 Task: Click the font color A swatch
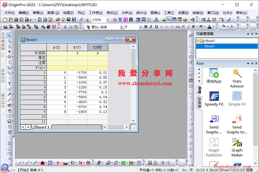[209, 27]
